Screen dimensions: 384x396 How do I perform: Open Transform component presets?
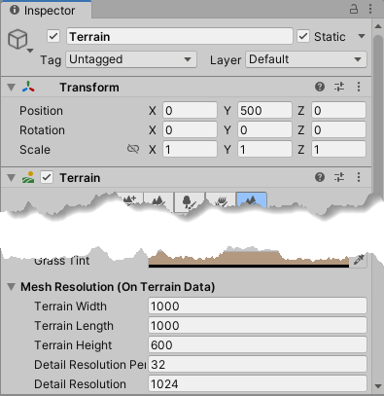[339, 87]
